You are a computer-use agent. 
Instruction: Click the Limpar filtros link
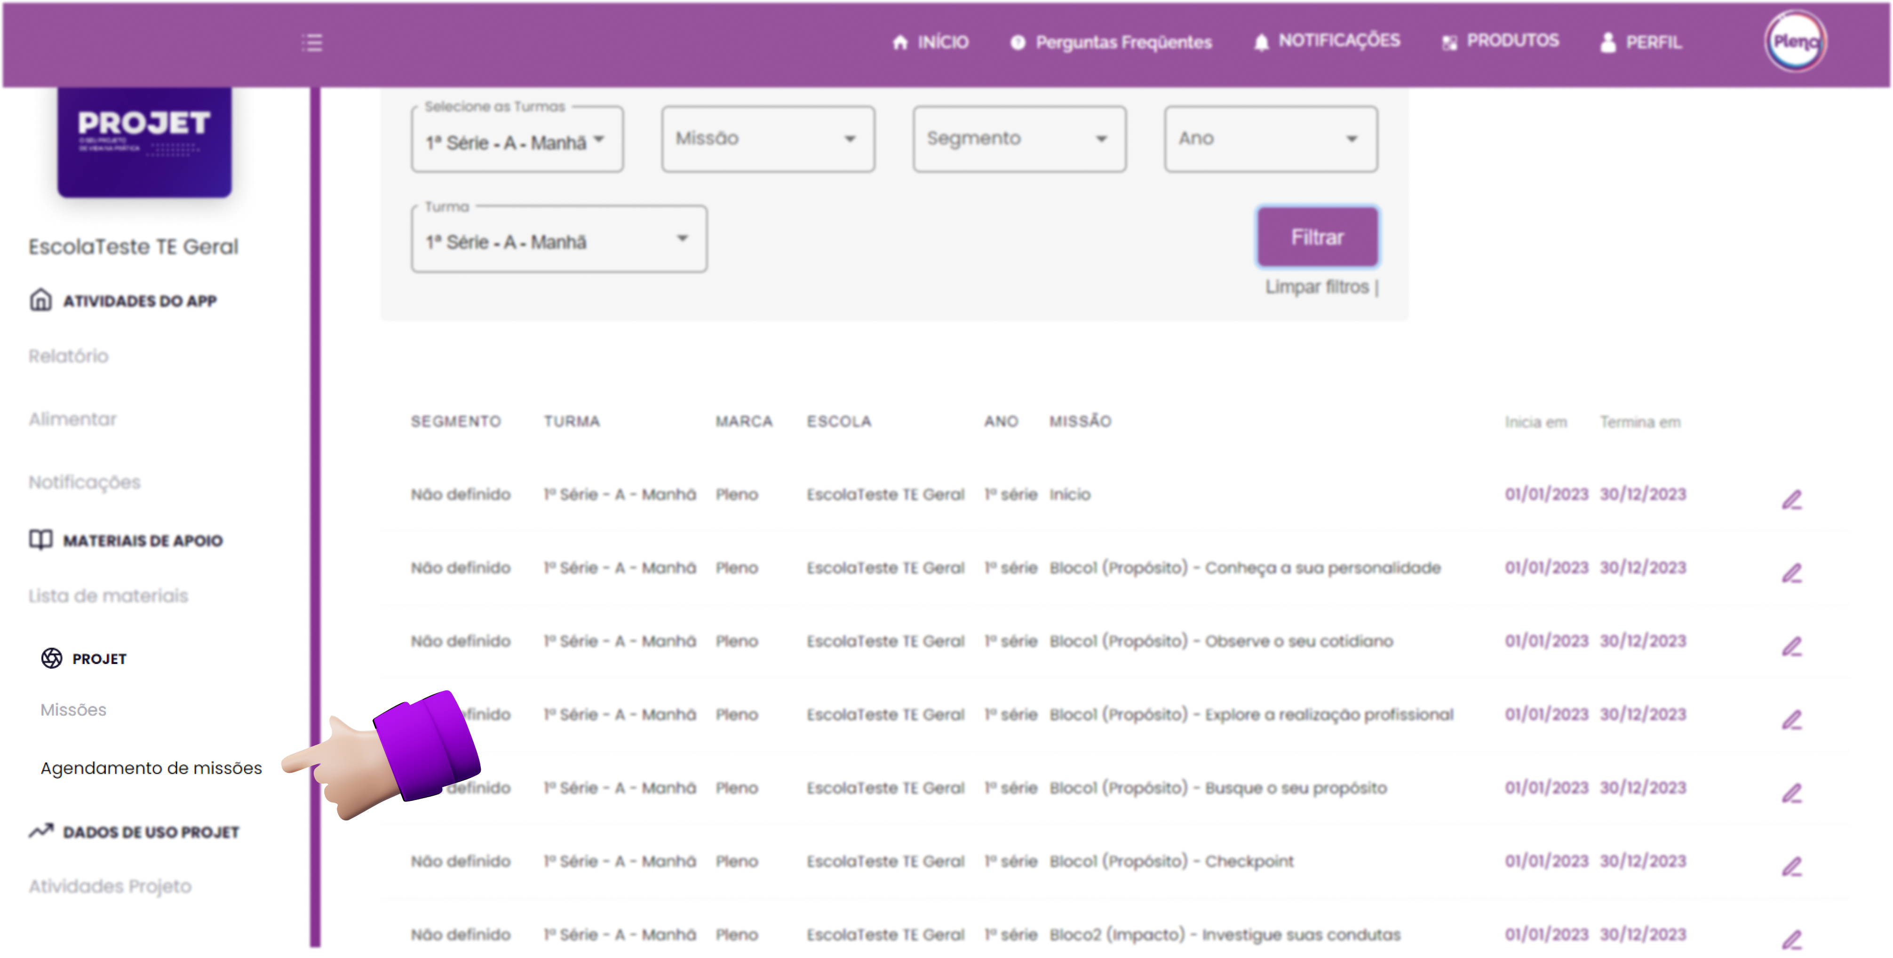coord(1316,287)
